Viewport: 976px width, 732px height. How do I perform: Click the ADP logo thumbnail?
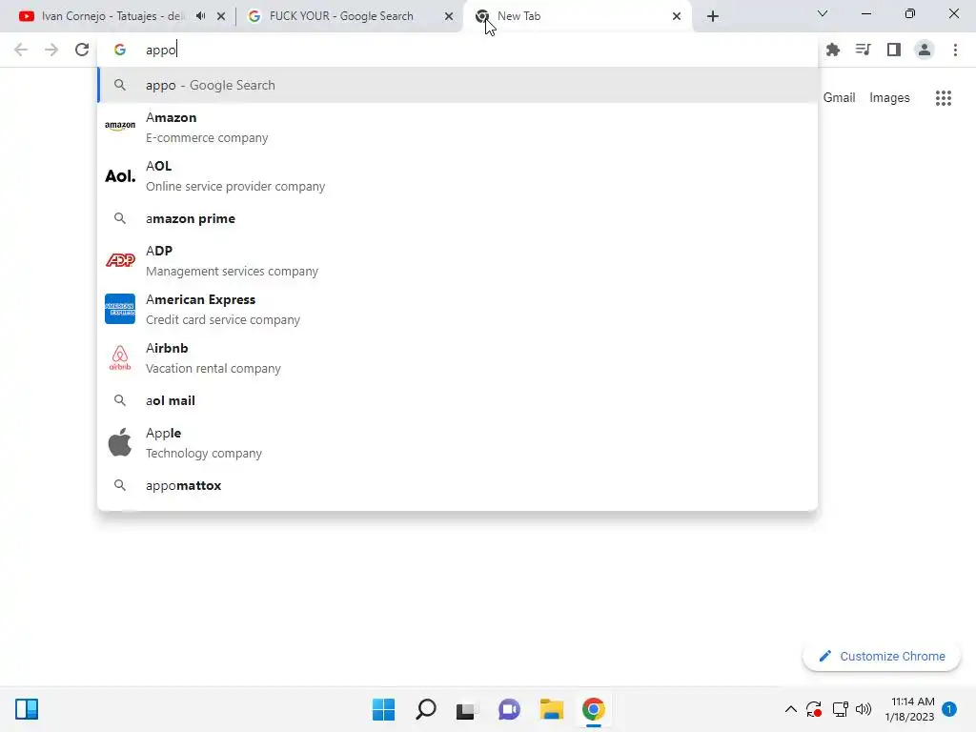point(120,260)
